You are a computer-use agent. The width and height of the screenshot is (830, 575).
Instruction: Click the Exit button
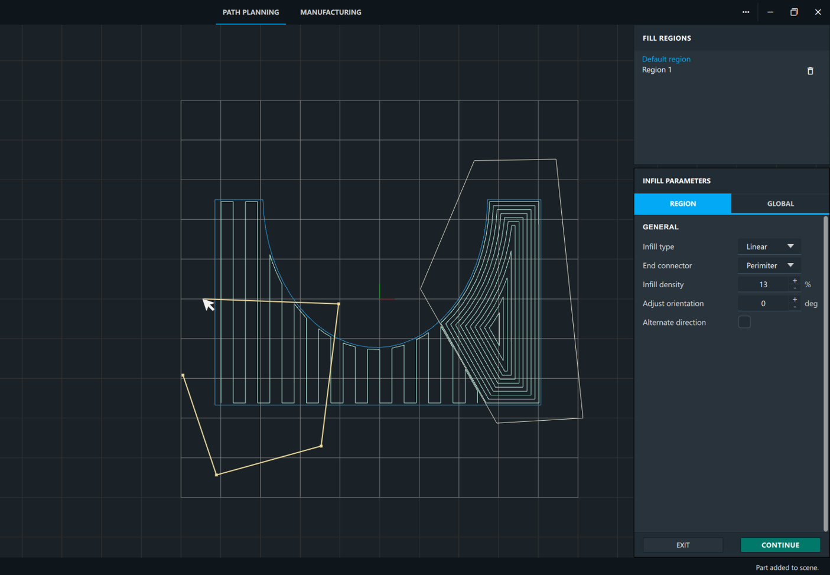pyautogui.click(x=682, y=545)
